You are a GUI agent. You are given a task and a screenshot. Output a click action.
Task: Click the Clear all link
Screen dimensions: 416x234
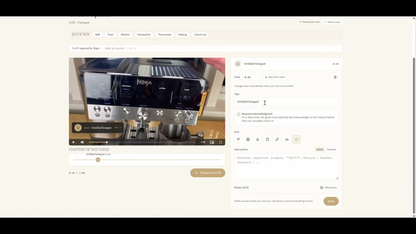[x=132, y=48]
